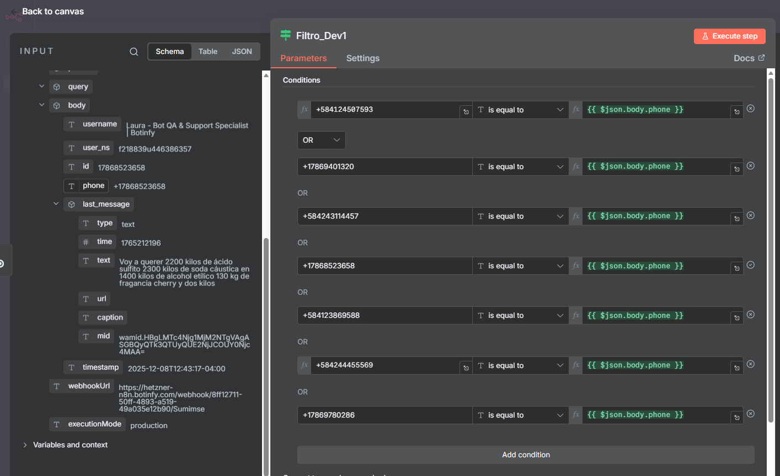The width and height of the screenshot is (780, 476).
Task: Click the username field pill
Action: (x=92, y=124)
